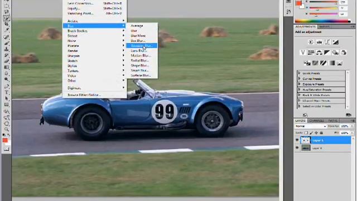Screen dimensions: 357x201
Task: Switch to the Paths tab
Action: pyautogui.click(x=332, y=121)
